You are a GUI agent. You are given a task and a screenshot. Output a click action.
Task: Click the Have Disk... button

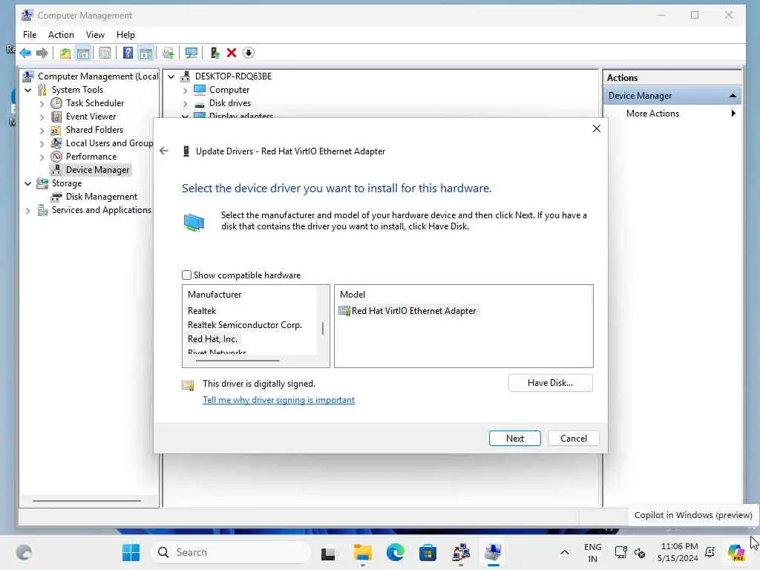550,383
